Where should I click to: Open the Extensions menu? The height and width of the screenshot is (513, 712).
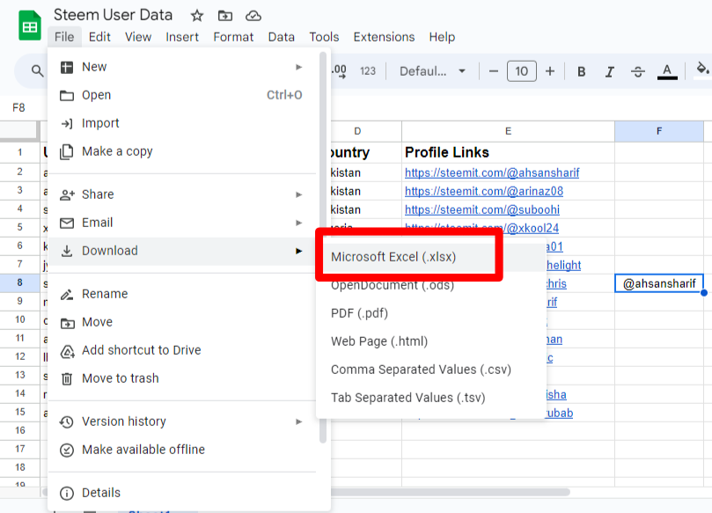(384, 37)
